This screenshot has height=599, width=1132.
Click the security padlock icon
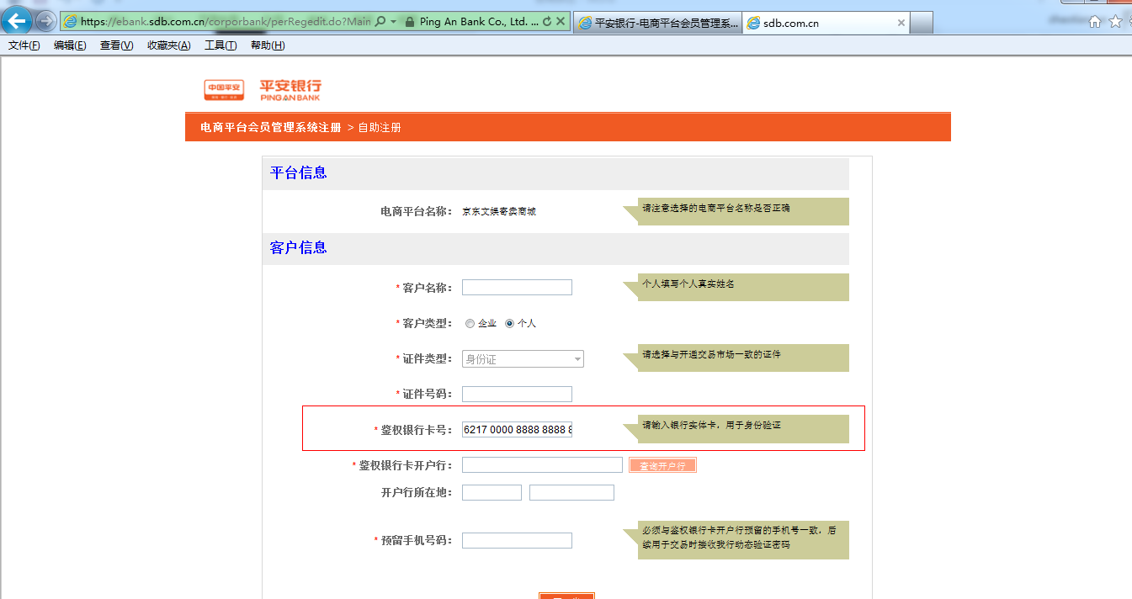(409, 22)
